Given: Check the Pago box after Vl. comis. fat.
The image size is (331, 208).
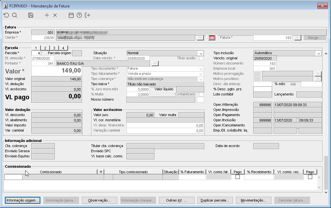Looking at the screenshot, I should tap(237, 177).
